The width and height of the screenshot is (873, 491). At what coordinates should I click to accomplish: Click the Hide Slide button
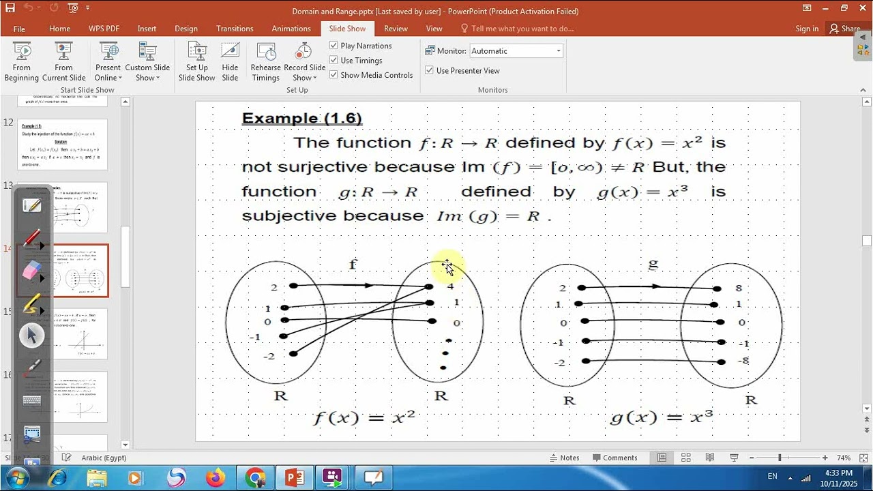click(x=230, y=61)
